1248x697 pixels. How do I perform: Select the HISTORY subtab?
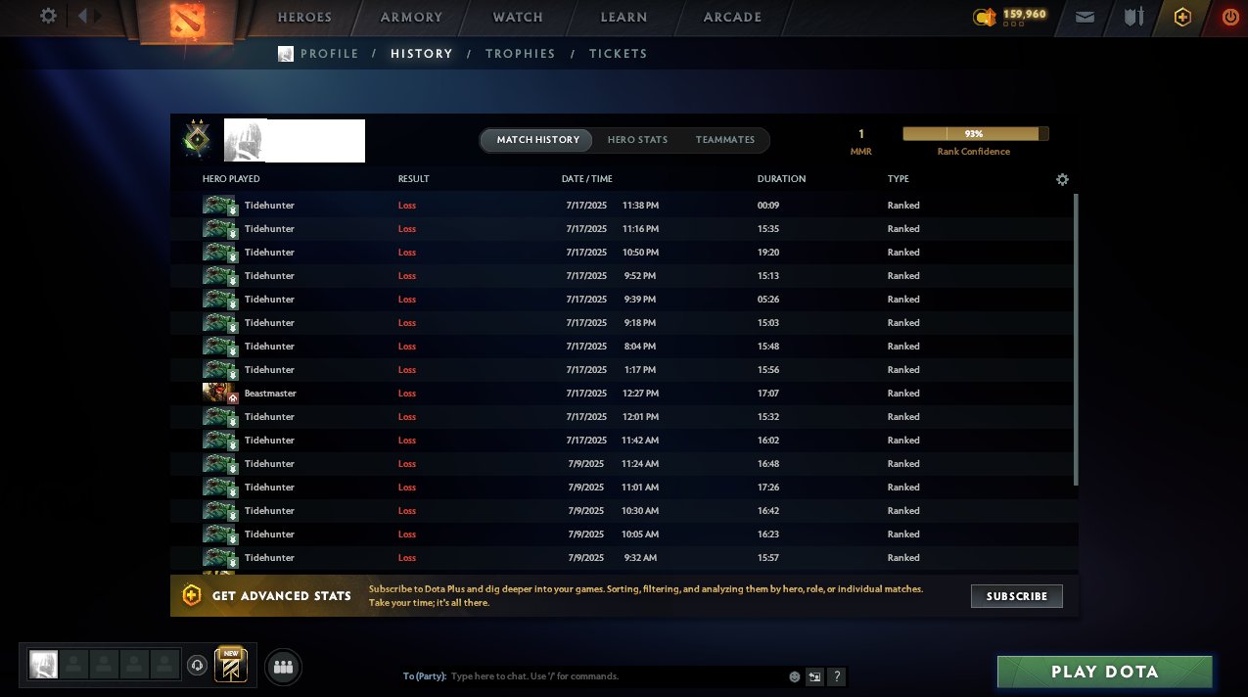[421, 54]
